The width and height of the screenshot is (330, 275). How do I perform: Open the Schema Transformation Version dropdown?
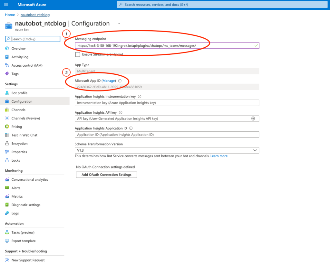coord(167,150)
